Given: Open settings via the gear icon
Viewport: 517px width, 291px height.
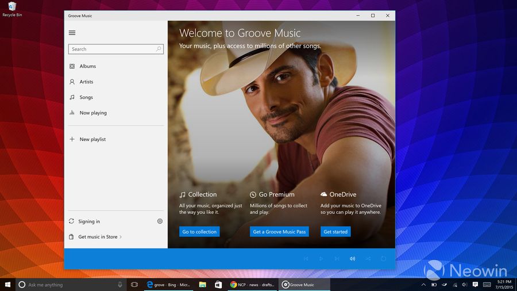Looking at the screenshot, I should tap(160, 221).
